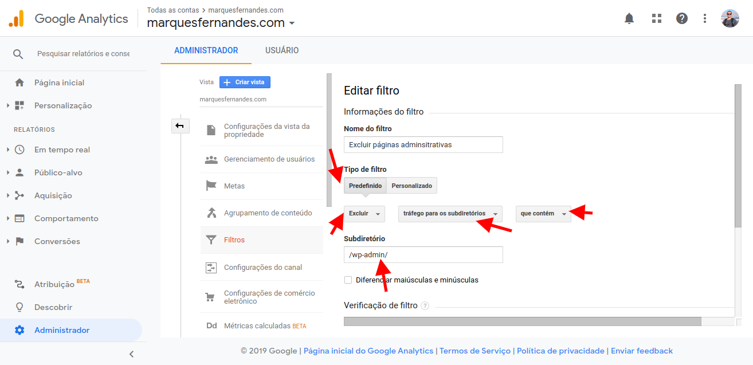Viewport: 753px width, 365px height.
Task: Select the Personalizado filter type
Action: point(412,186)
